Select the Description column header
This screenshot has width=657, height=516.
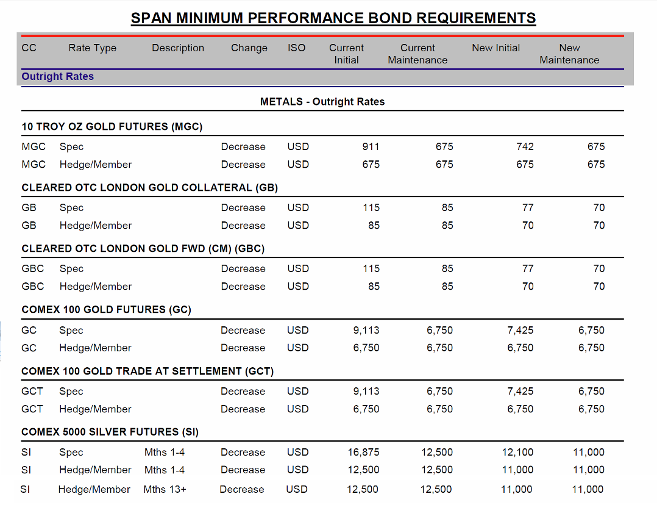(177, 48)
